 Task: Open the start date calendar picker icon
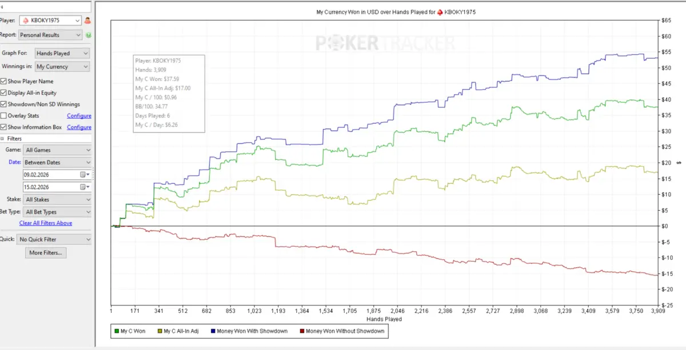pos(83,175)
